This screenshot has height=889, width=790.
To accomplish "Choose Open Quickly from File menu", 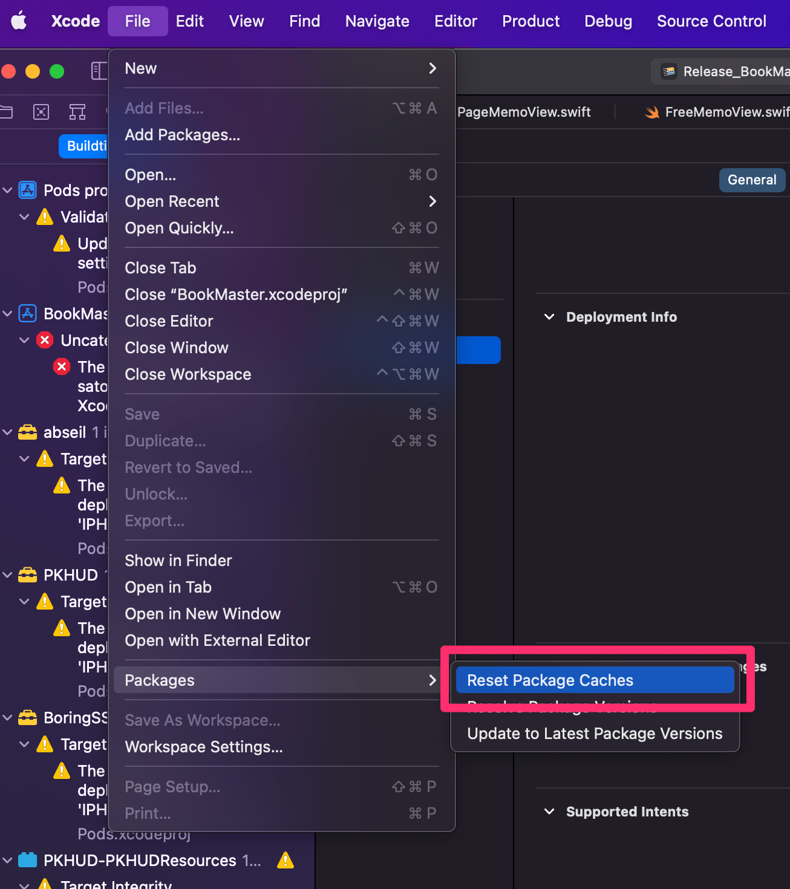I will click(179, 228).
